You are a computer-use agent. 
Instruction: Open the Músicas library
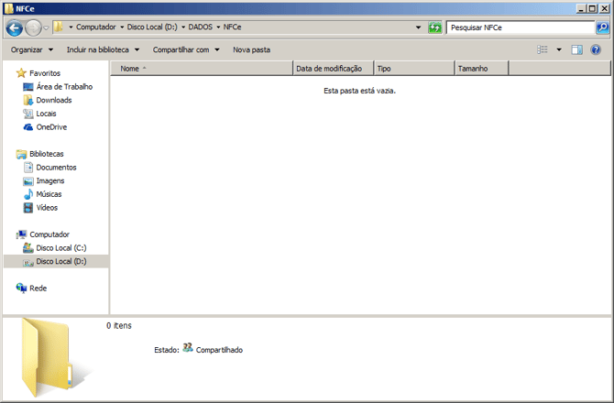[x=50, y=194]
